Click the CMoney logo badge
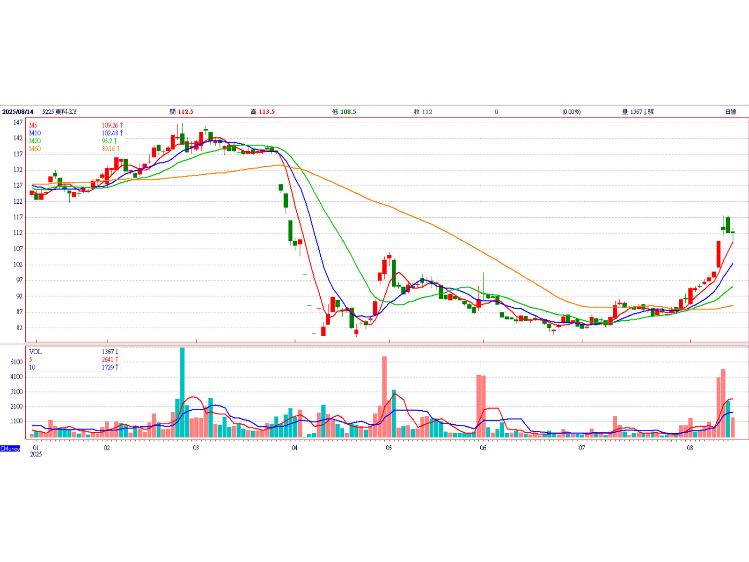 tap(10, 449)
